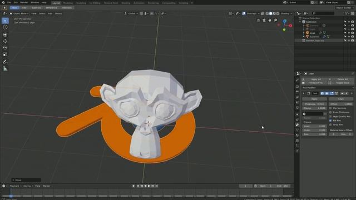Enable Flip Normals checkbox
Image resolution: width=356 pixels, height=200 pixels.
tap(330, 108)
